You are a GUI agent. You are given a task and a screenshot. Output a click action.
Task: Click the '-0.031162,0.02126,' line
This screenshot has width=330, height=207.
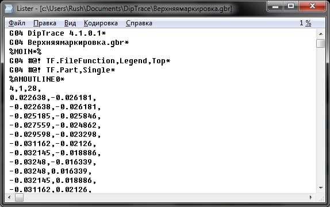tap(51, 190)
